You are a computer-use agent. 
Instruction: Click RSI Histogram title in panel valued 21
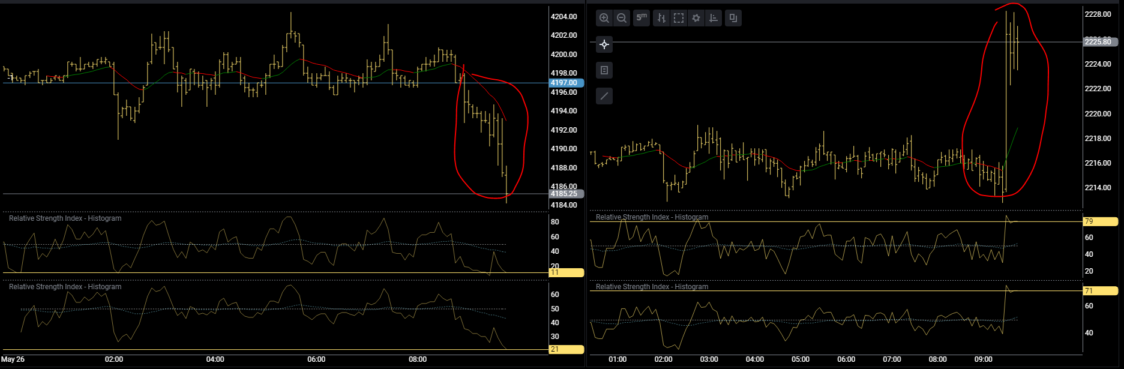point(65,287)
